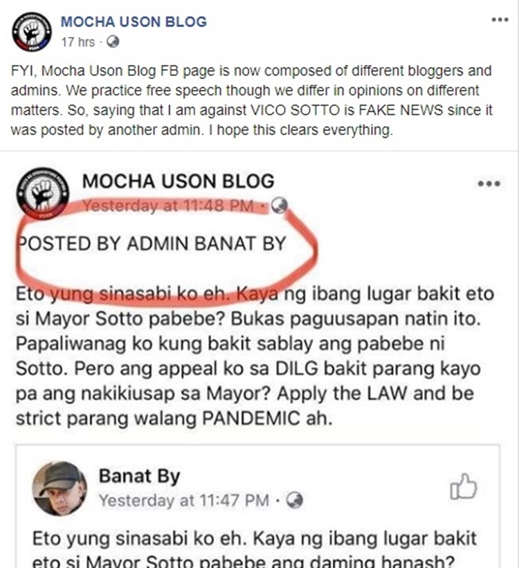Open the shared post's three-dot options menu

[489, 183]
